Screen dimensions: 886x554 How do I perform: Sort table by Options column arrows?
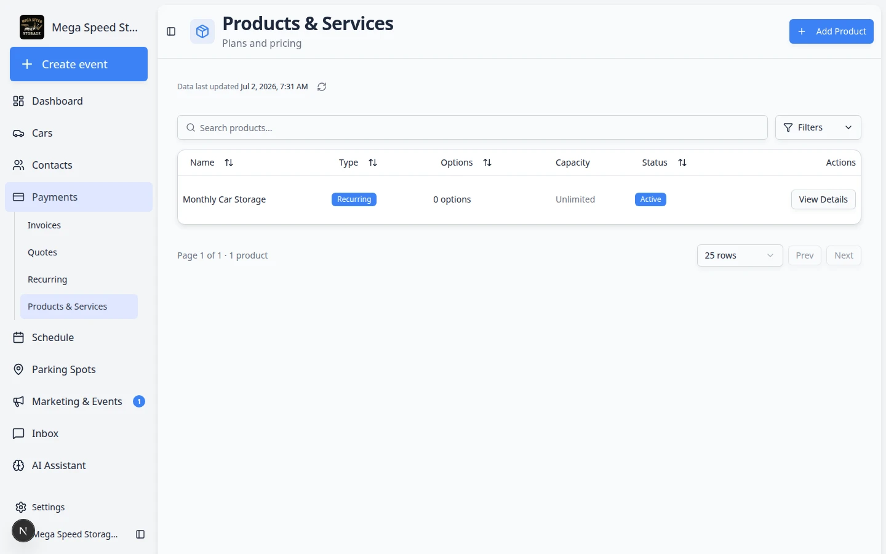pos(487,163)
